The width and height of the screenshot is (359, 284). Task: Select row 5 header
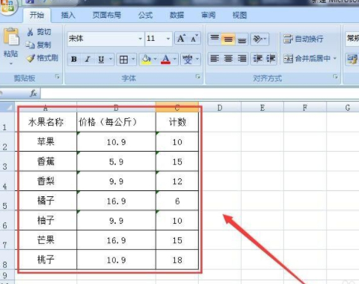pyautogui.click(x=7, y=201)
